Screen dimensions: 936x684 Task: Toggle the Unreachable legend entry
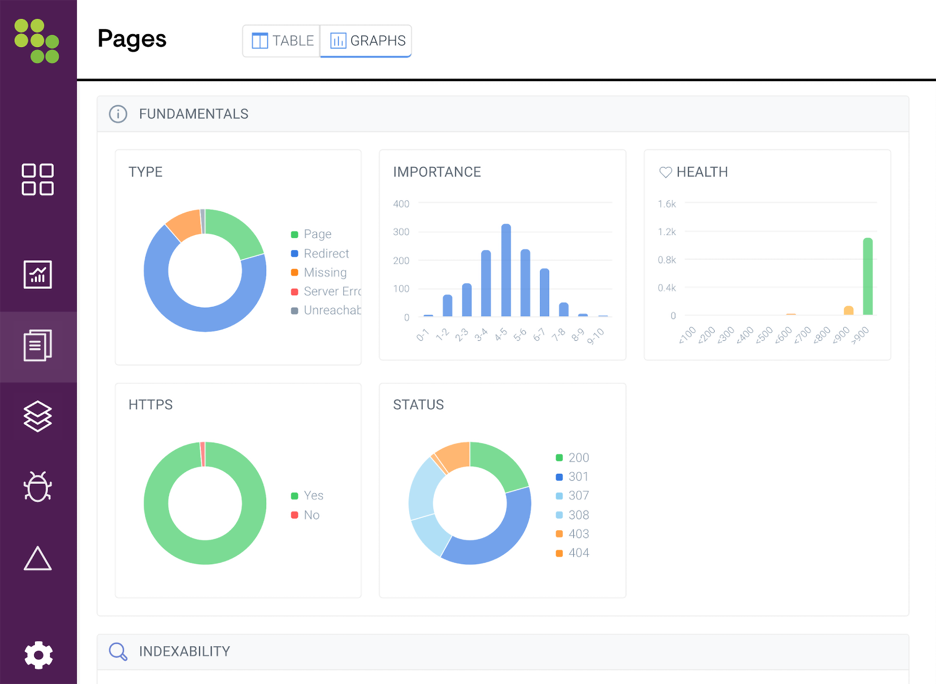326,311
